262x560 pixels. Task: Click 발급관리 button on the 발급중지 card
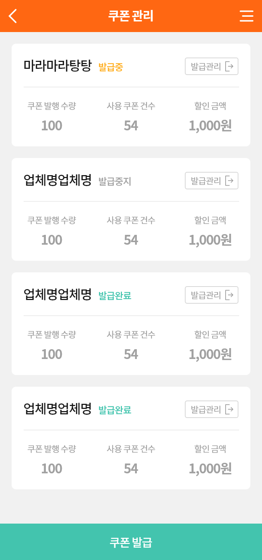click(206, 181)
